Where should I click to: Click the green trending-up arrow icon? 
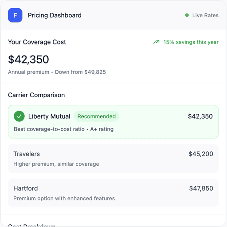click(156, 42)
